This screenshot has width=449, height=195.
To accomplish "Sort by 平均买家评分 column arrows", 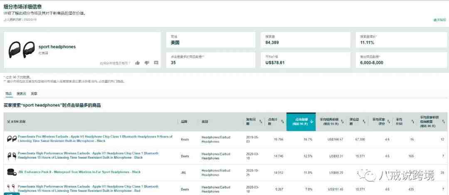I will tap(389, 122).
